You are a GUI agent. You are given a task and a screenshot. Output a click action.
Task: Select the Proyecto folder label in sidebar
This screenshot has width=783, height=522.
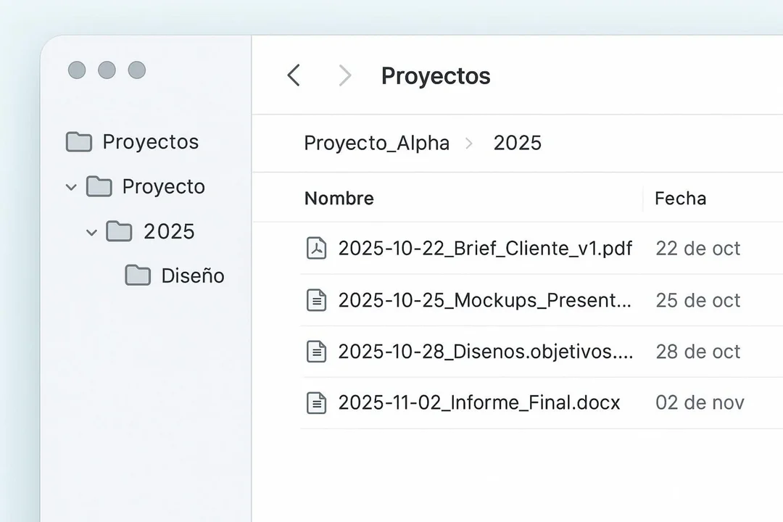(x=163, y=187)
